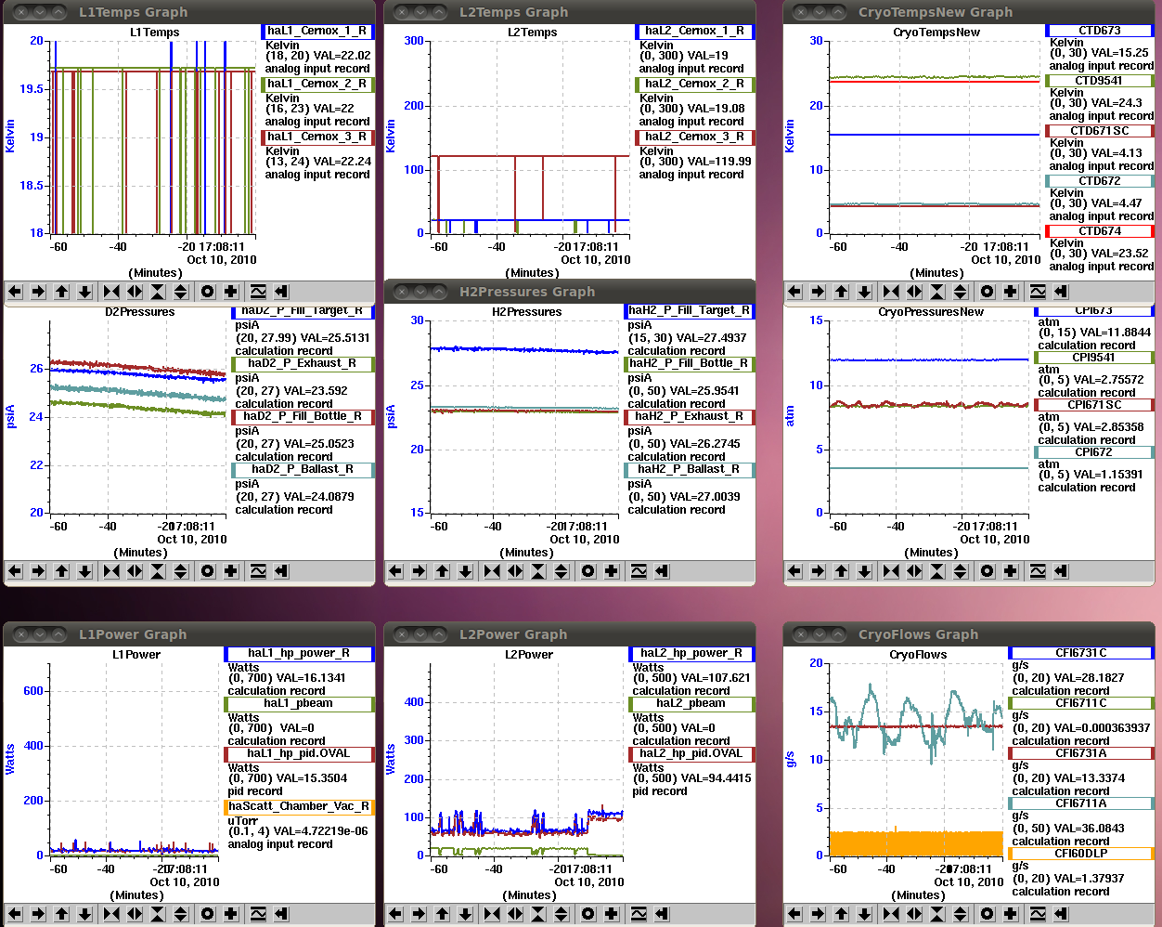Pan right in L1Temps graph toolbar
Screen dimensions: 1162x927
click(x=38, y=292)
